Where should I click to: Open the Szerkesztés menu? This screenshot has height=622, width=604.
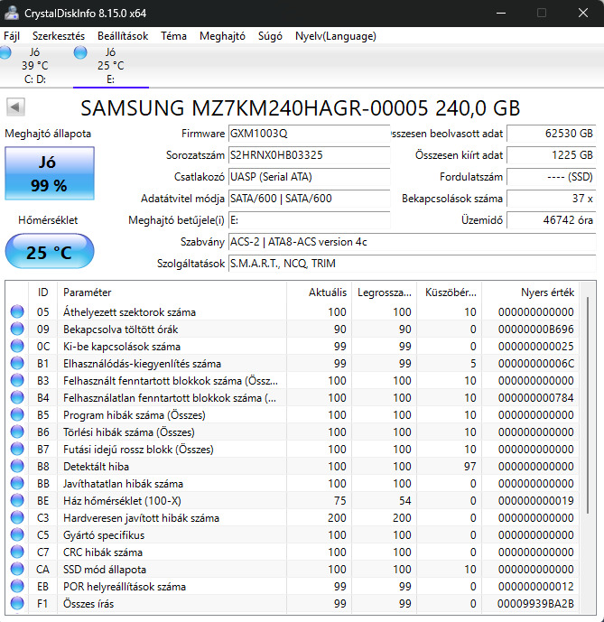pos(59,36)
